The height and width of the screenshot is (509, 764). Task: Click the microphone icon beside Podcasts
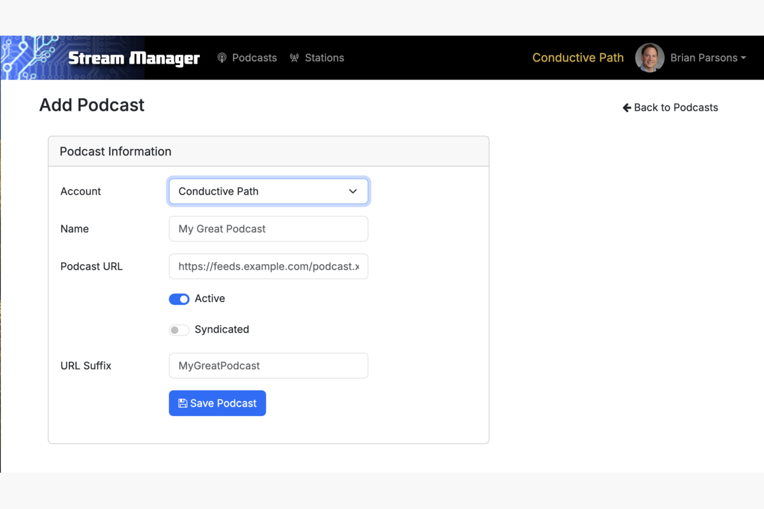coord(222,57)
